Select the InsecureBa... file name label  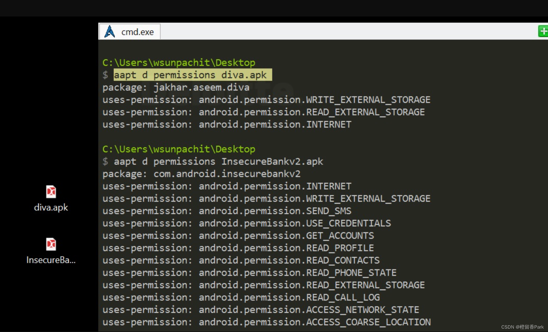coord(51,260)
